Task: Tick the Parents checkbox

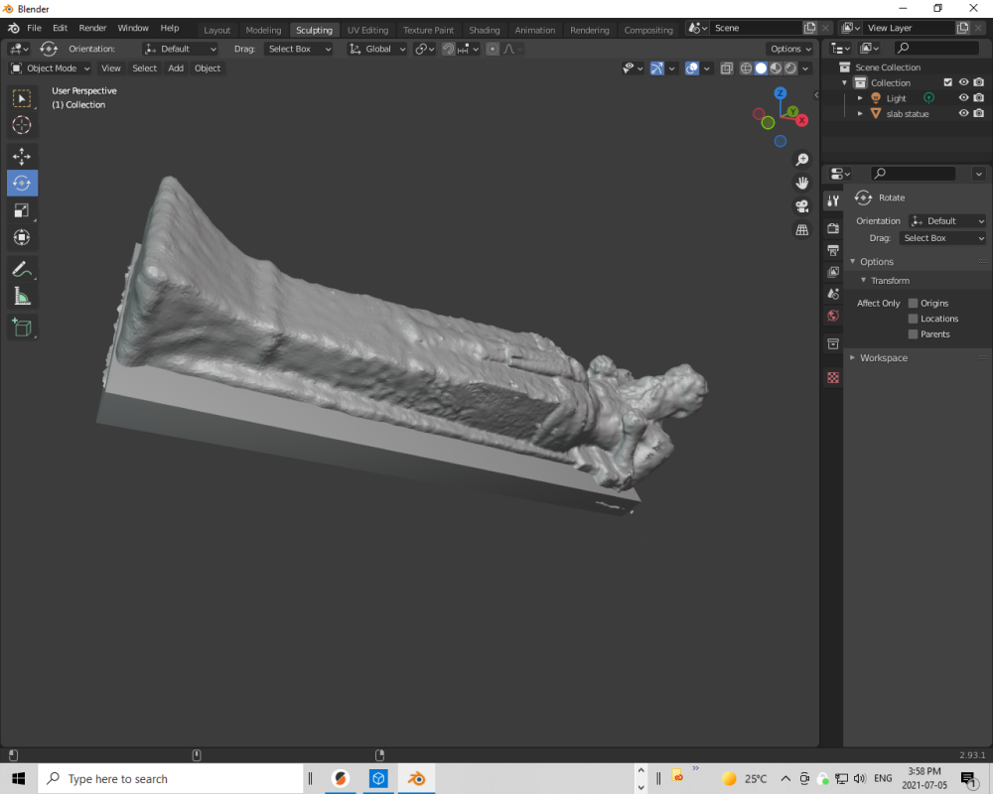Action: coord(913,334)
